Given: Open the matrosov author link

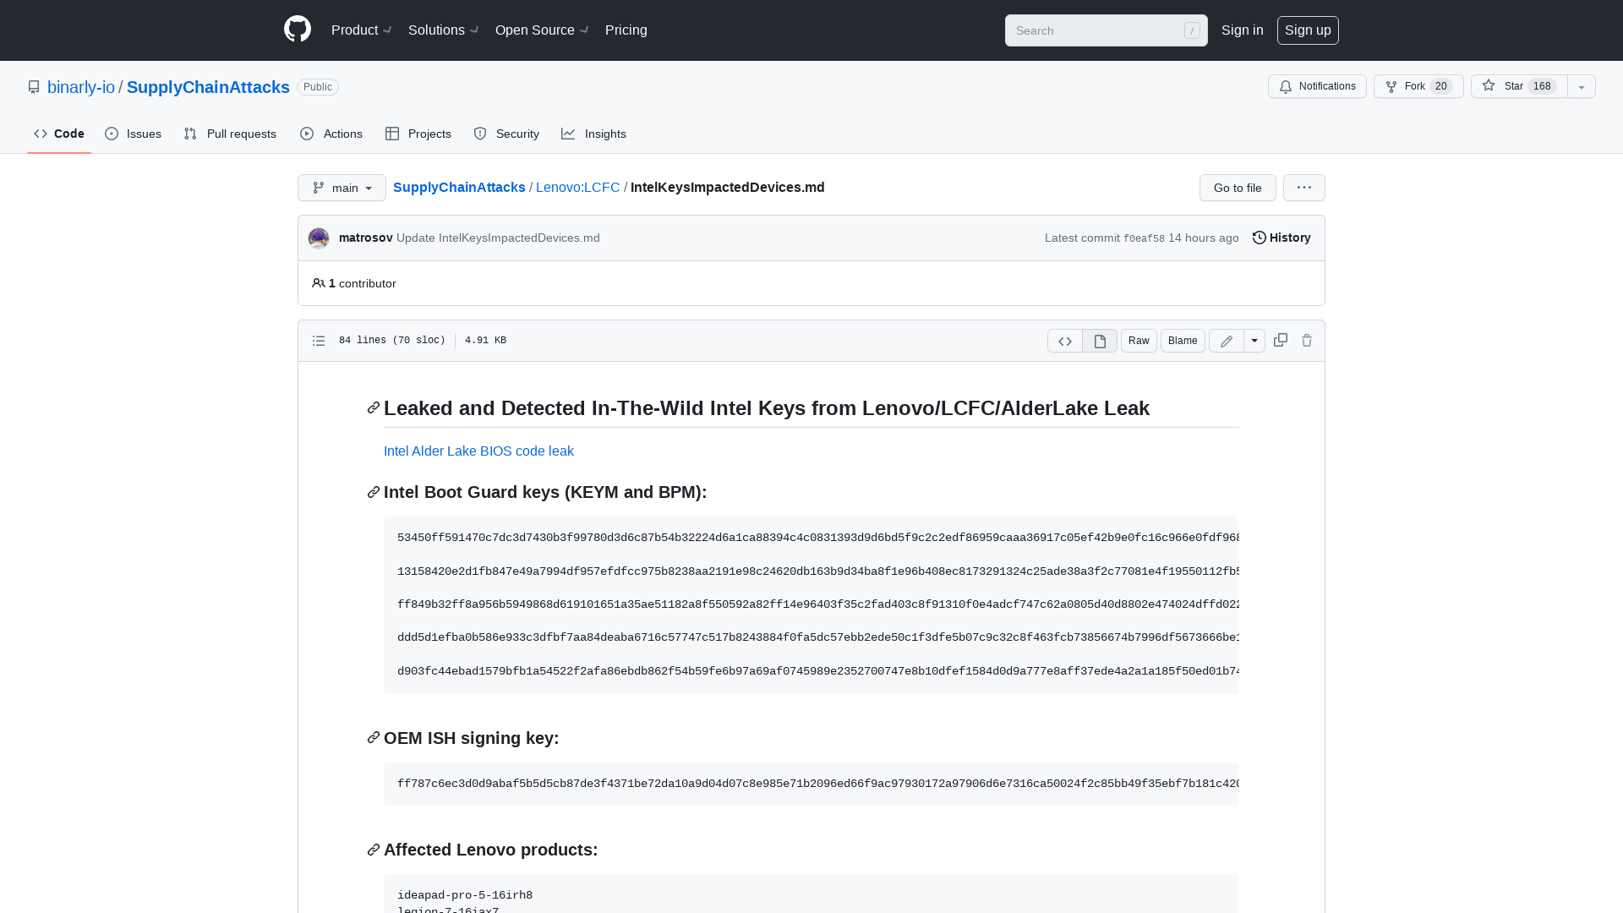Looking at the screenshot, I should (x=366, y=238).
